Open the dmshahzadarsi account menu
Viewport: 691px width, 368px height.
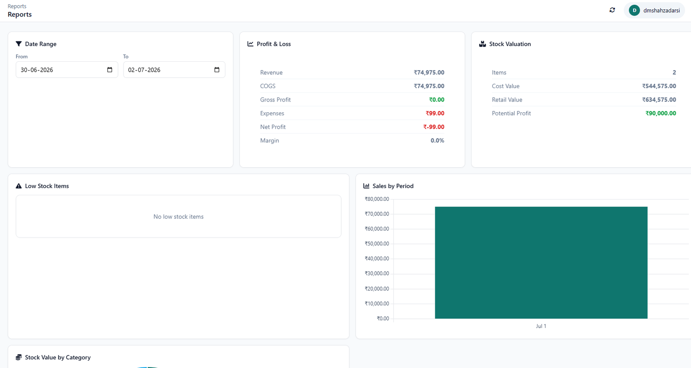point(654,10)
